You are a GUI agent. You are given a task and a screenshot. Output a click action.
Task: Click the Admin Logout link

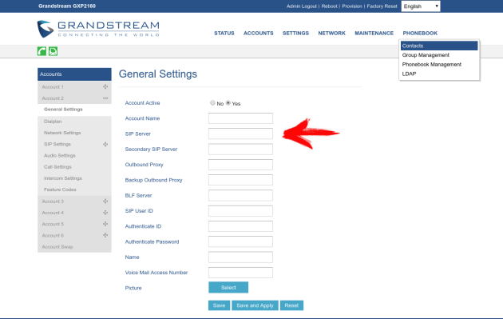(302, 6)
